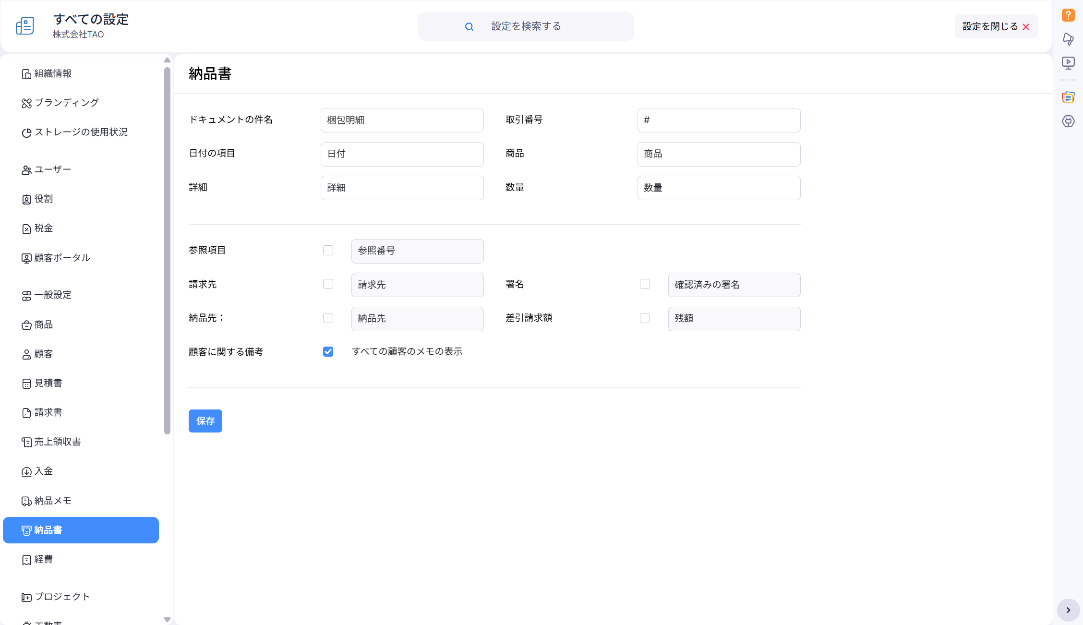Image resolution: width=1083 pixels, height=625 pixels.
Task: Uncheck すべての顧客のメモの表示 checkbox
Action: pyautogui.click(x=328, y=352)
